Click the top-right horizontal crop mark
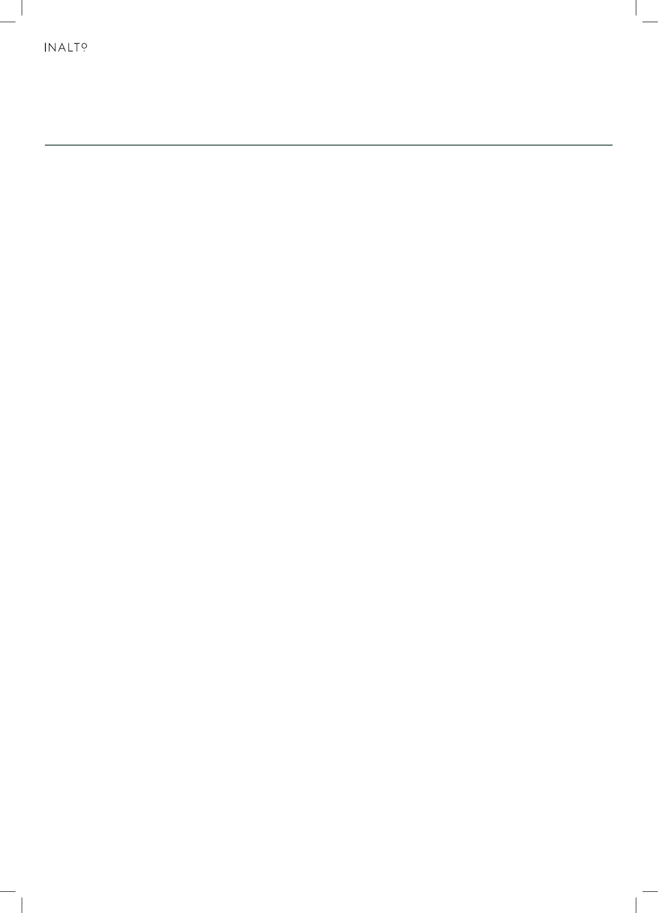 pos(650,22)
